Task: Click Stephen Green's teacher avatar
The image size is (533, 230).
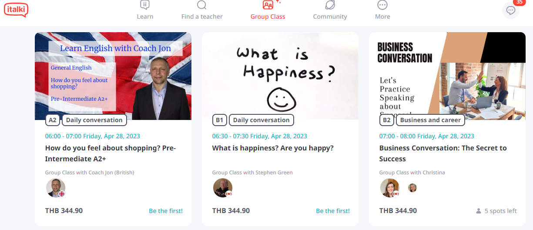Action: click(x=223, y=188)
